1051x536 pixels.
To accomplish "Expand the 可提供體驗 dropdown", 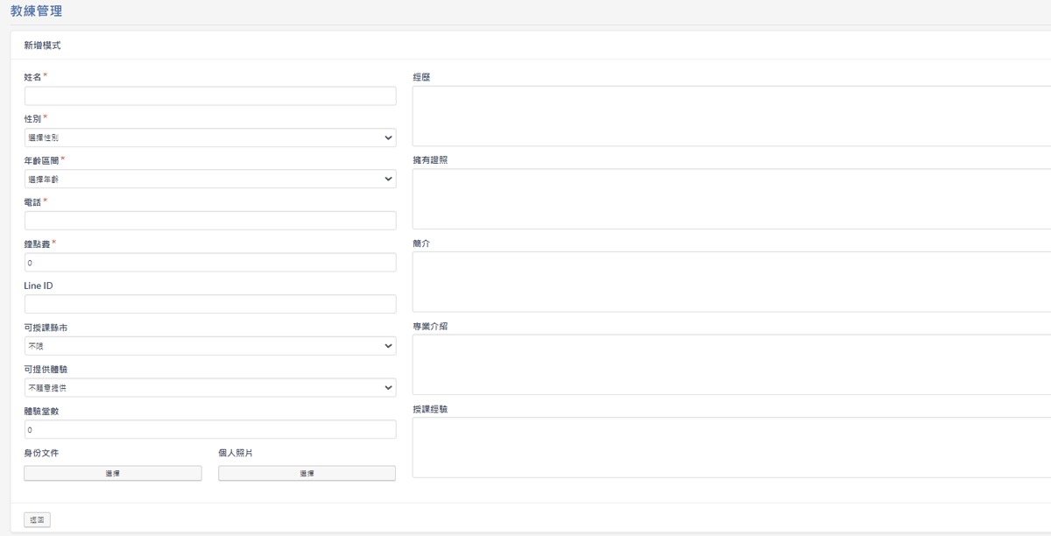I will pos(210,387).
